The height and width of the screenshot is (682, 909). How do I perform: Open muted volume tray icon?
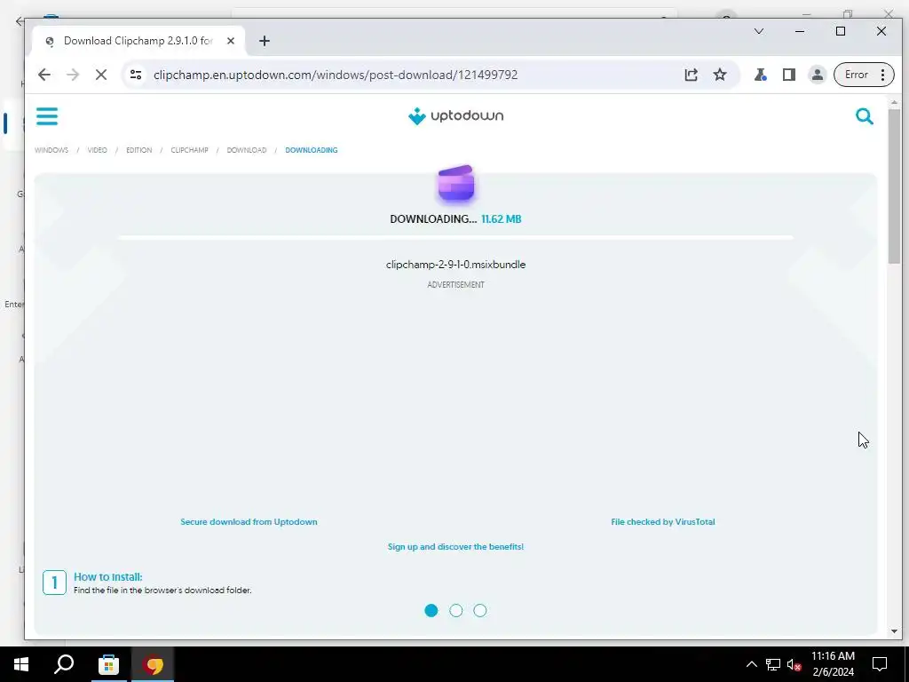[794, 664]
